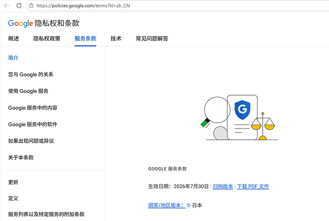
Task: Reload the page with the refresh icon
Action: pos(19,6)
